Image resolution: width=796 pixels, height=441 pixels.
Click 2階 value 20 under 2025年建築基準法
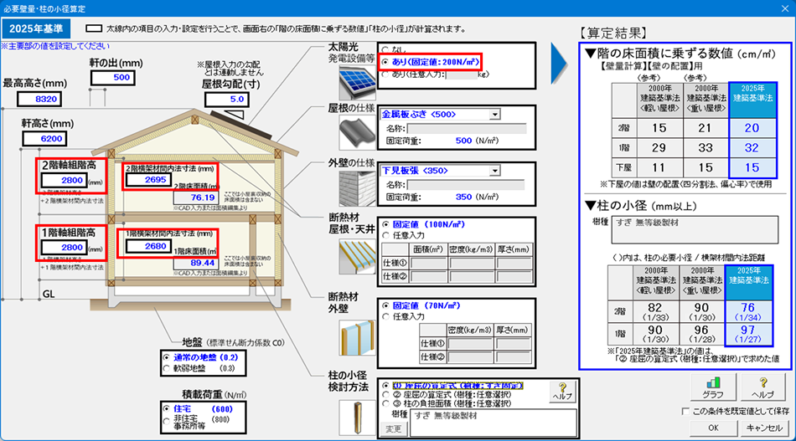click(752, 128)
